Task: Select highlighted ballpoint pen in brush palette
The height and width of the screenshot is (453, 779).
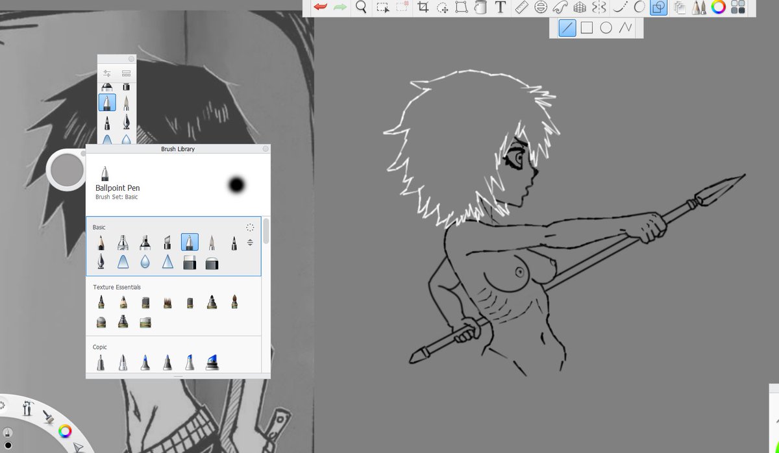Action: (107, 103)
